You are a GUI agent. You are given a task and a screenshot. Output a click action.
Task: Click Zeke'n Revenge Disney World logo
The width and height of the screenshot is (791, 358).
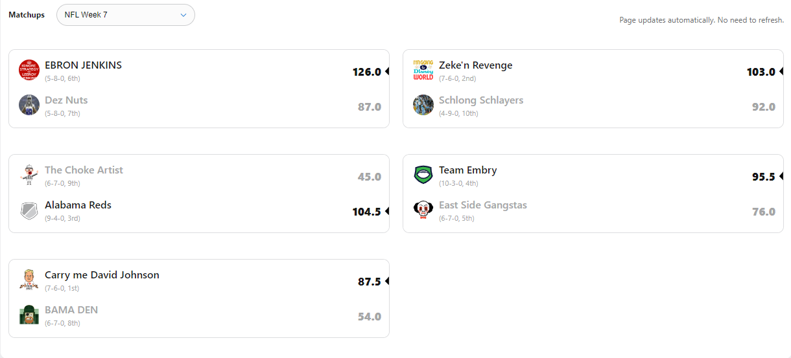[423, 70]
